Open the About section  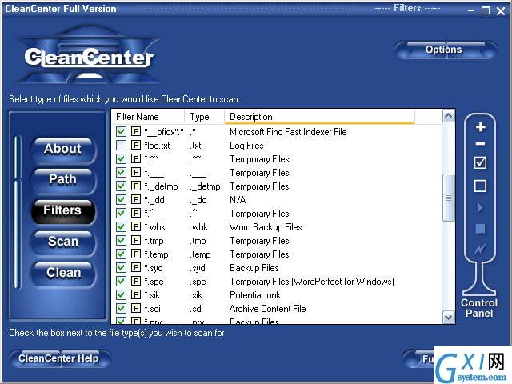62,150
